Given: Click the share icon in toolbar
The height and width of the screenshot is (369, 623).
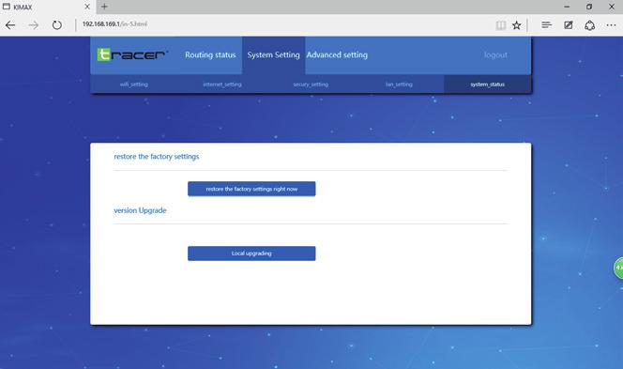Looking at the screenshot, I should [x=589, y=25].
